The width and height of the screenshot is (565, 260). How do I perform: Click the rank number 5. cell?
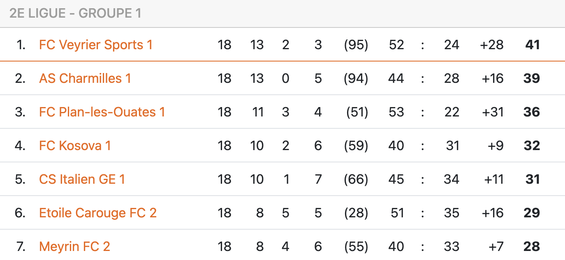pyautogui.click(x=20, y=179)
